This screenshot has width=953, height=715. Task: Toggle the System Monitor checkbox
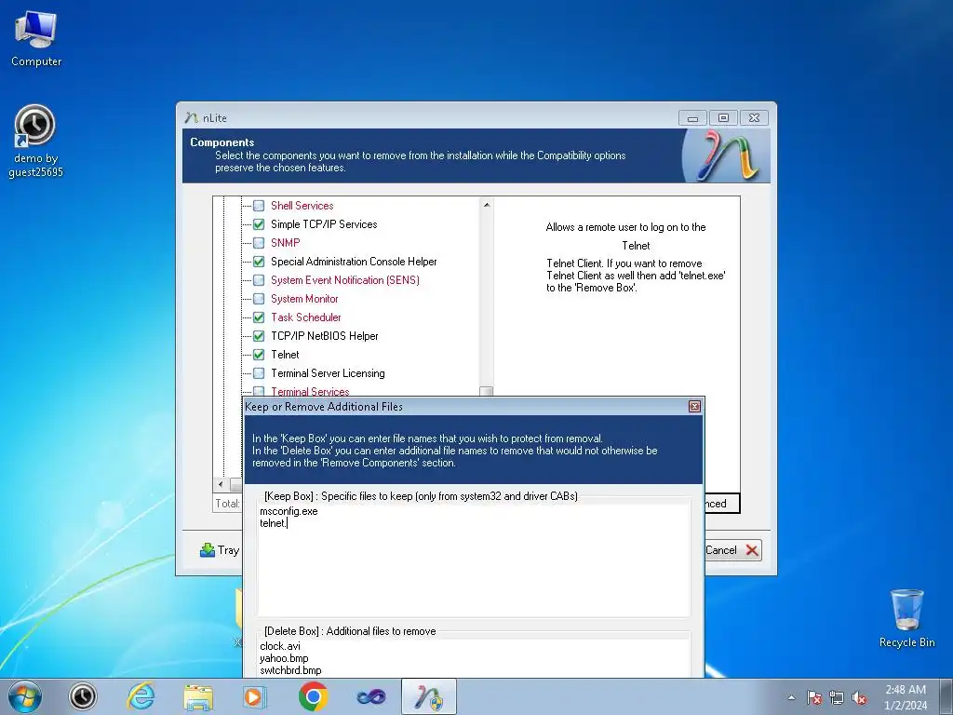[x=259, y=299]
